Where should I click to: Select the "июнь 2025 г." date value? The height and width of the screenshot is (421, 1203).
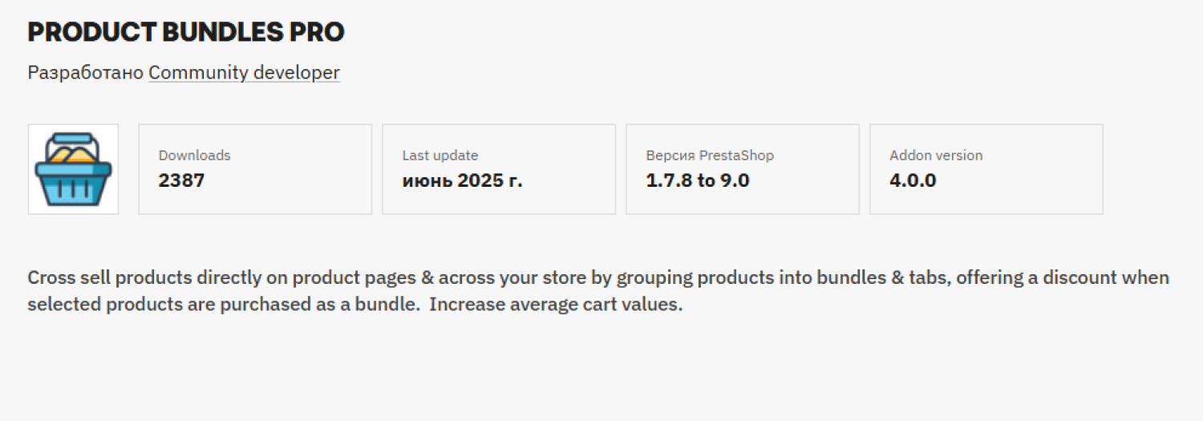point(462,180)
